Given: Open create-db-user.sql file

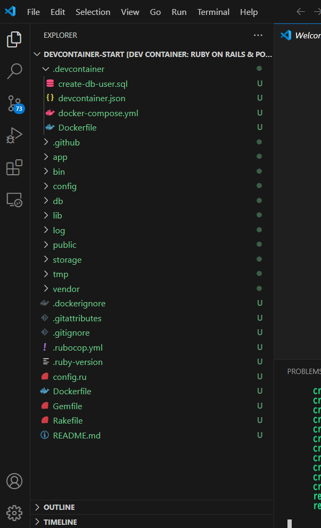Looking at the screenshot, I should pyautogui.click(x=93, y=84).
